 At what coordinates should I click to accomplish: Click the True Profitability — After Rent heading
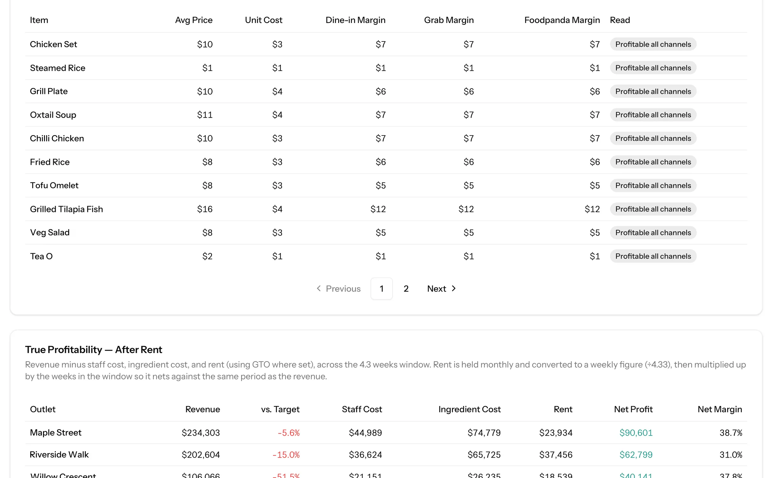click(x=93, y=350)
